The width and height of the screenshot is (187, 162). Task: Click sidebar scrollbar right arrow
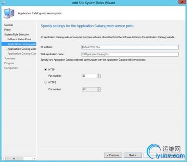(x=34, y=158)
